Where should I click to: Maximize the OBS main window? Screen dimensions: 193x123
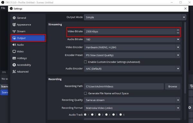[x=180, y=2]
